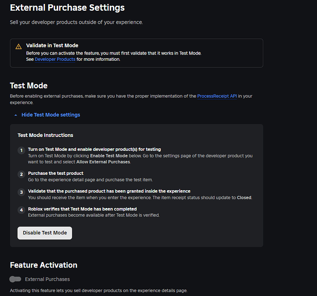This screenshot has width=317, height=296.
Task: Click step 'Turn on Test Mode and enable developer product(s)'
Action: coord(95,149)
